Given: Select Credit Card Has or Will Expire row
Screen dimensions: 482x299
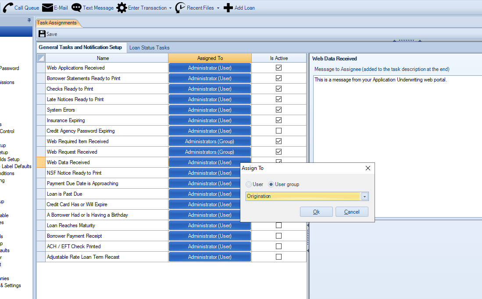Looking at the screenshot, I should point(107,204).
